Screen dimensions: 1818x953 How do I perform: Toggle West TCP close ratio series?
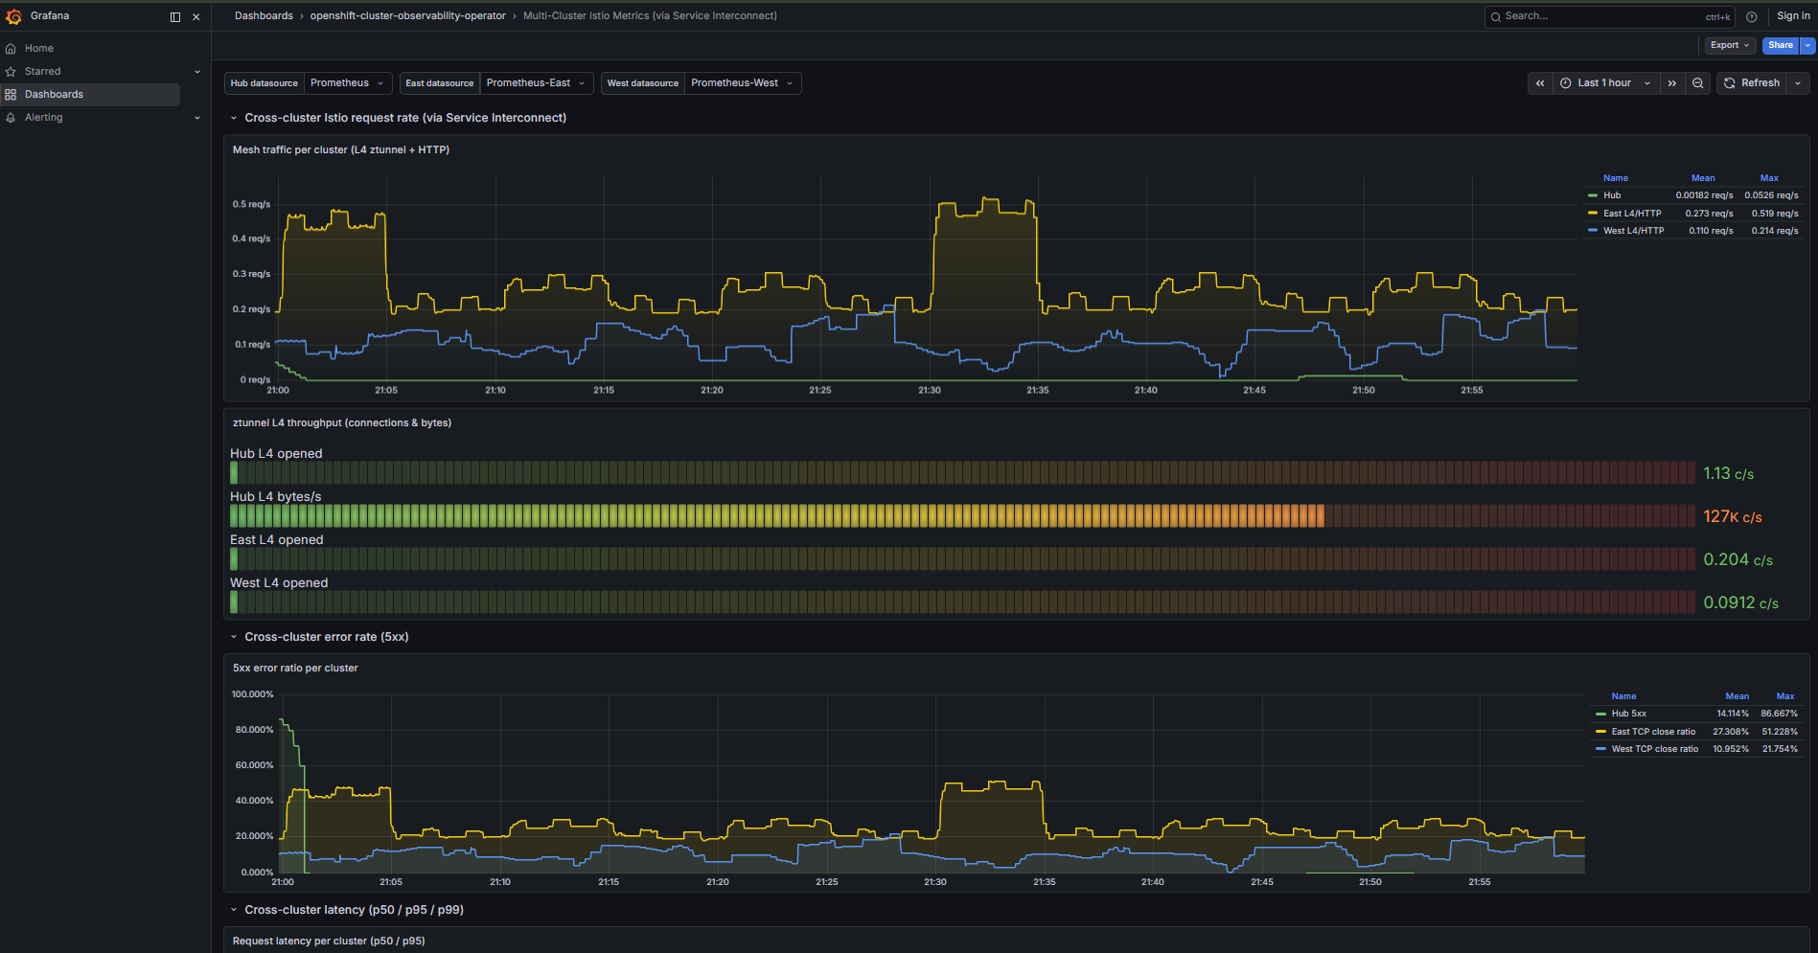[1654, 749]
